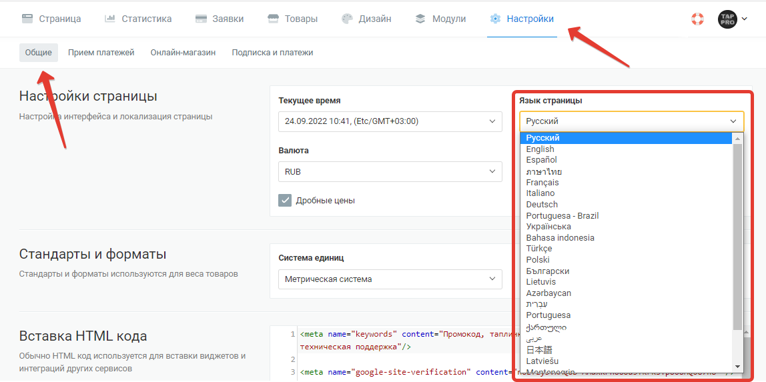Screen dimensions: 766x382
Task: Select Français in the language list
Action: (627, 183)
